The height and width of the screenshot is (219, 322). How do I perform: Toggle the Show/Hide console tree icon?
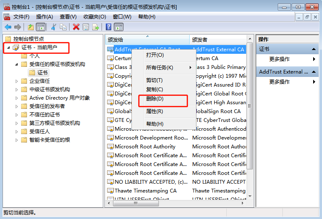pyautogui.click(x=40, y=27)
